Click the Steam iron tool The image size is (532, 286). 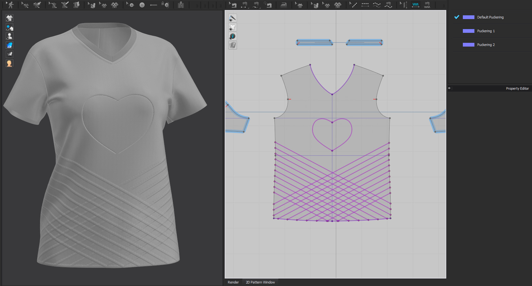[x=284, y=5]
